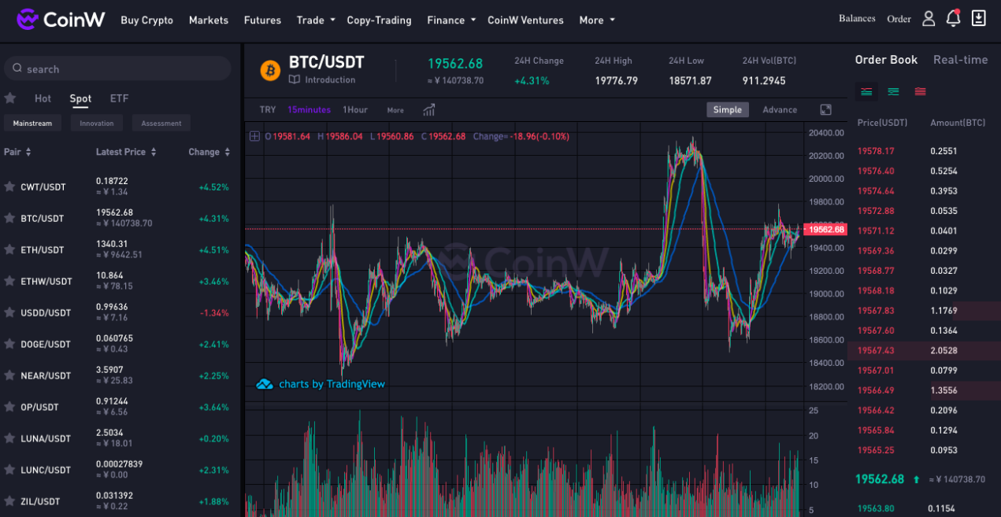Click the search field in the sidebar
Image resolution: width=1001 pixels, height=517 pixels.
117,69
